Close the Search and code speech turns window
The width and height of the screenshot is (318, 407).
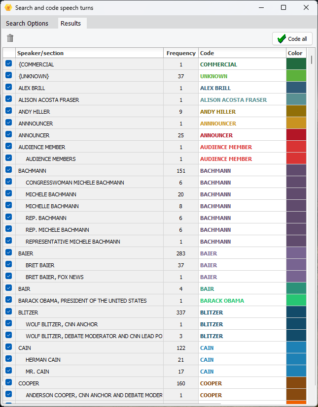click(306, 7)
